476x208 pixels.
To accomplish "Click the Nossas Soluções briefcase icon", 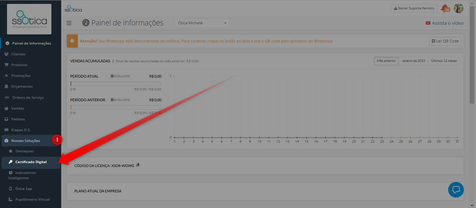I will click(x=6, y=141).
